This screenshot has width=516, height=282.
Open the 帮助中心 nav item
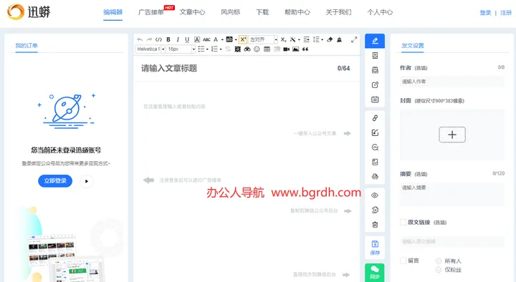pos(297,12)
